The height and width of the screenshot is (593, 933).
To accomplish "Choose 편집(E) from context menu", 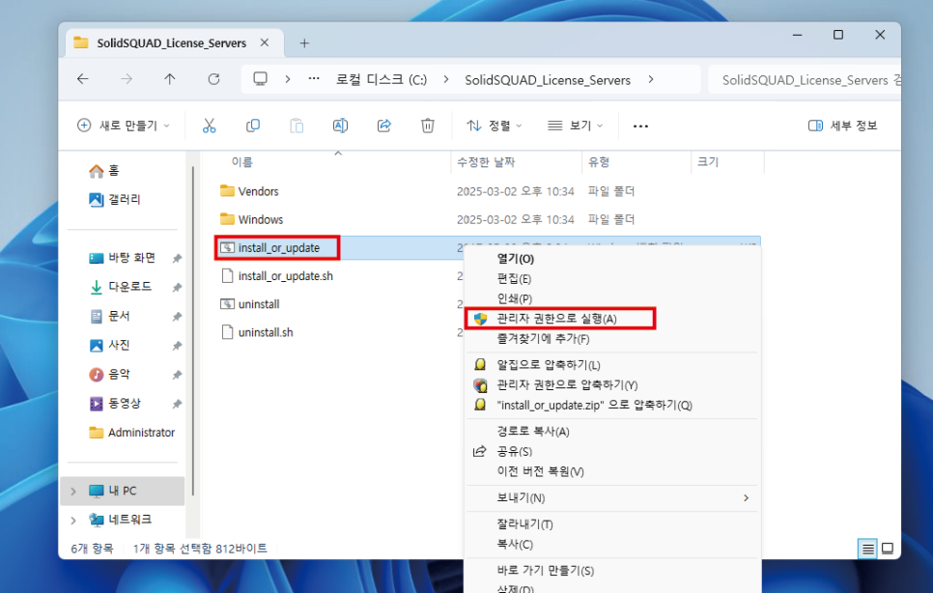I will (x=611, y=279).
